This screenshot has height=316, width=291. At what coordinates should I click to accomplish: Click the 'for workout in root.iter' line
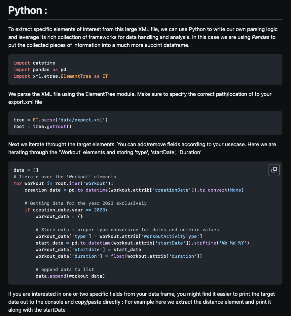point(63,183)
